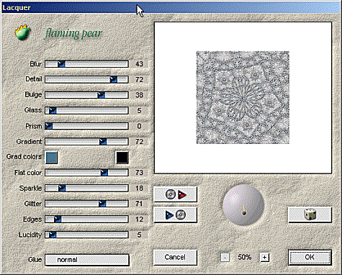Click the save settings button (blue arrow then disc)
The height and width of the screenshot is (275, 342).
[x=175, y=215]
